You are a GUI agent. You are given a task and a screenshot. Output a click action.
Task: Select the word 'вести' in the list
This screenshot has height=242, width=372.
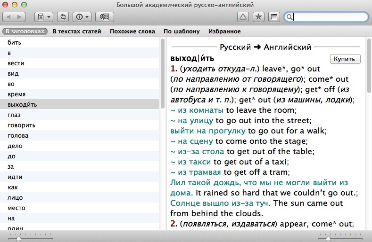tap(80, 63)
